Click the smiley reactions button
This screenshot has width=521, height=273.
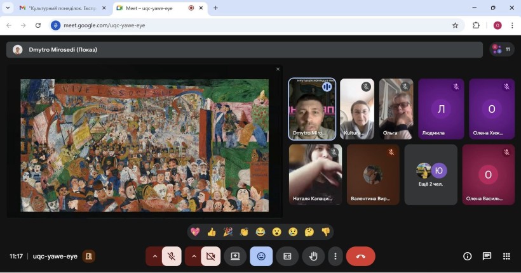click(261, 256)
